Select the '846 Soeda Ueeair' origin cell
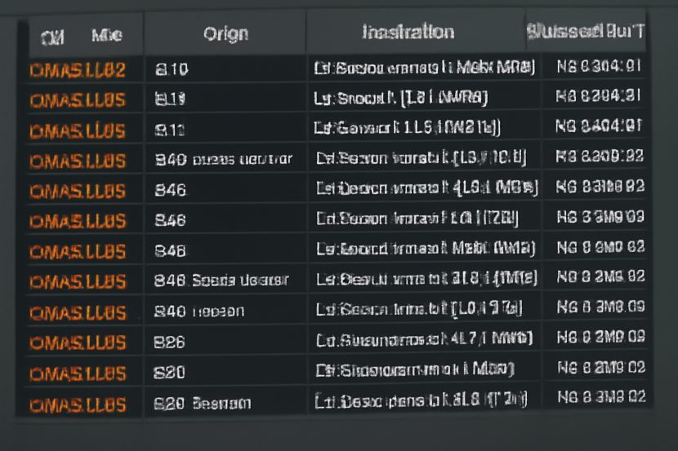The height and width of the screenshot is (451, 678). (x=221, y=281)
